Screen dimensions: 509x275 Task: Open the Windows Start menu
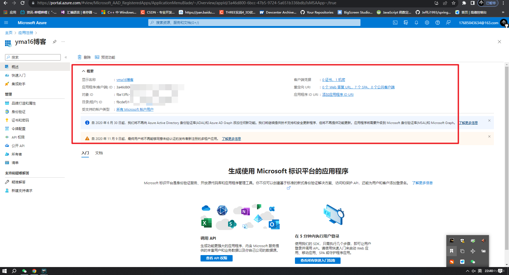pyautogui.click(x=5, y=271)
